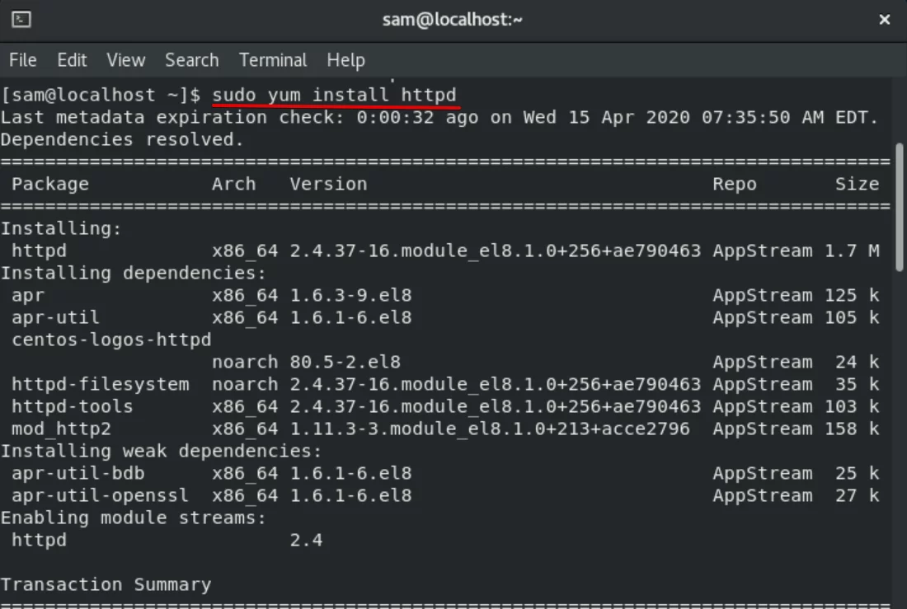Screen dimensions: 907x609
Task: Click the 'Installing:' heading
Action: pos(61,228)
